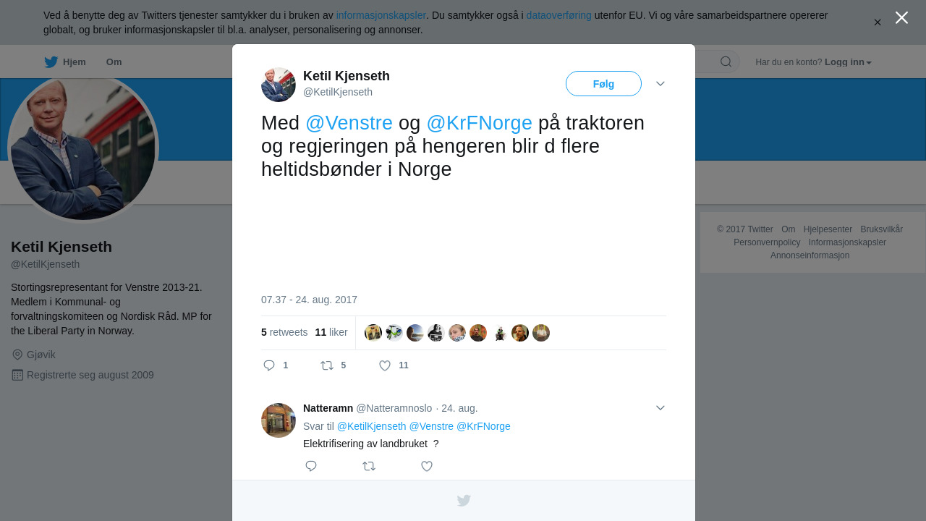The image size is (926, 521).
Task: Click the reply icon under Ketil's tweet
Action: point(269,365)
